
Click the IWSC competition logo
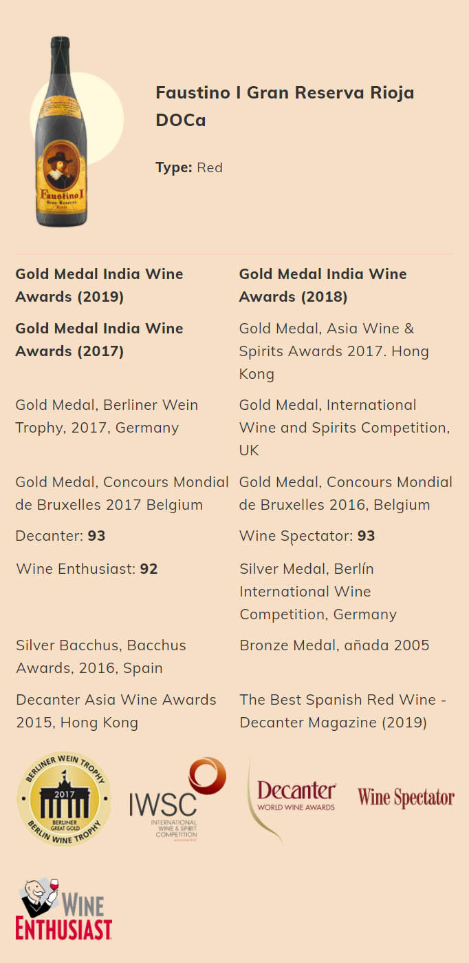[x=177, y=799]
